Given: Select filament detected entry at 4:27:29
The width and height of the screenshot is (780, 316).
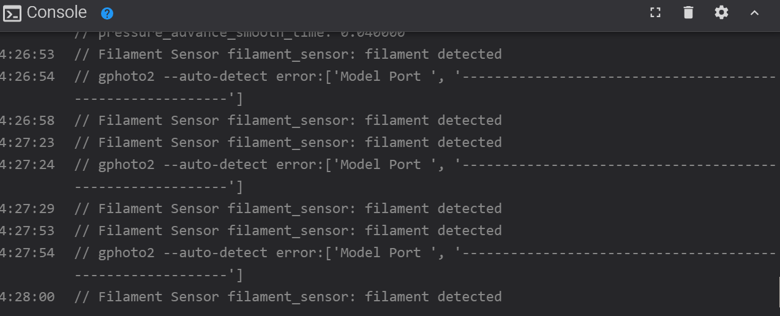Looking at the screenshot, I should point(288,209).
